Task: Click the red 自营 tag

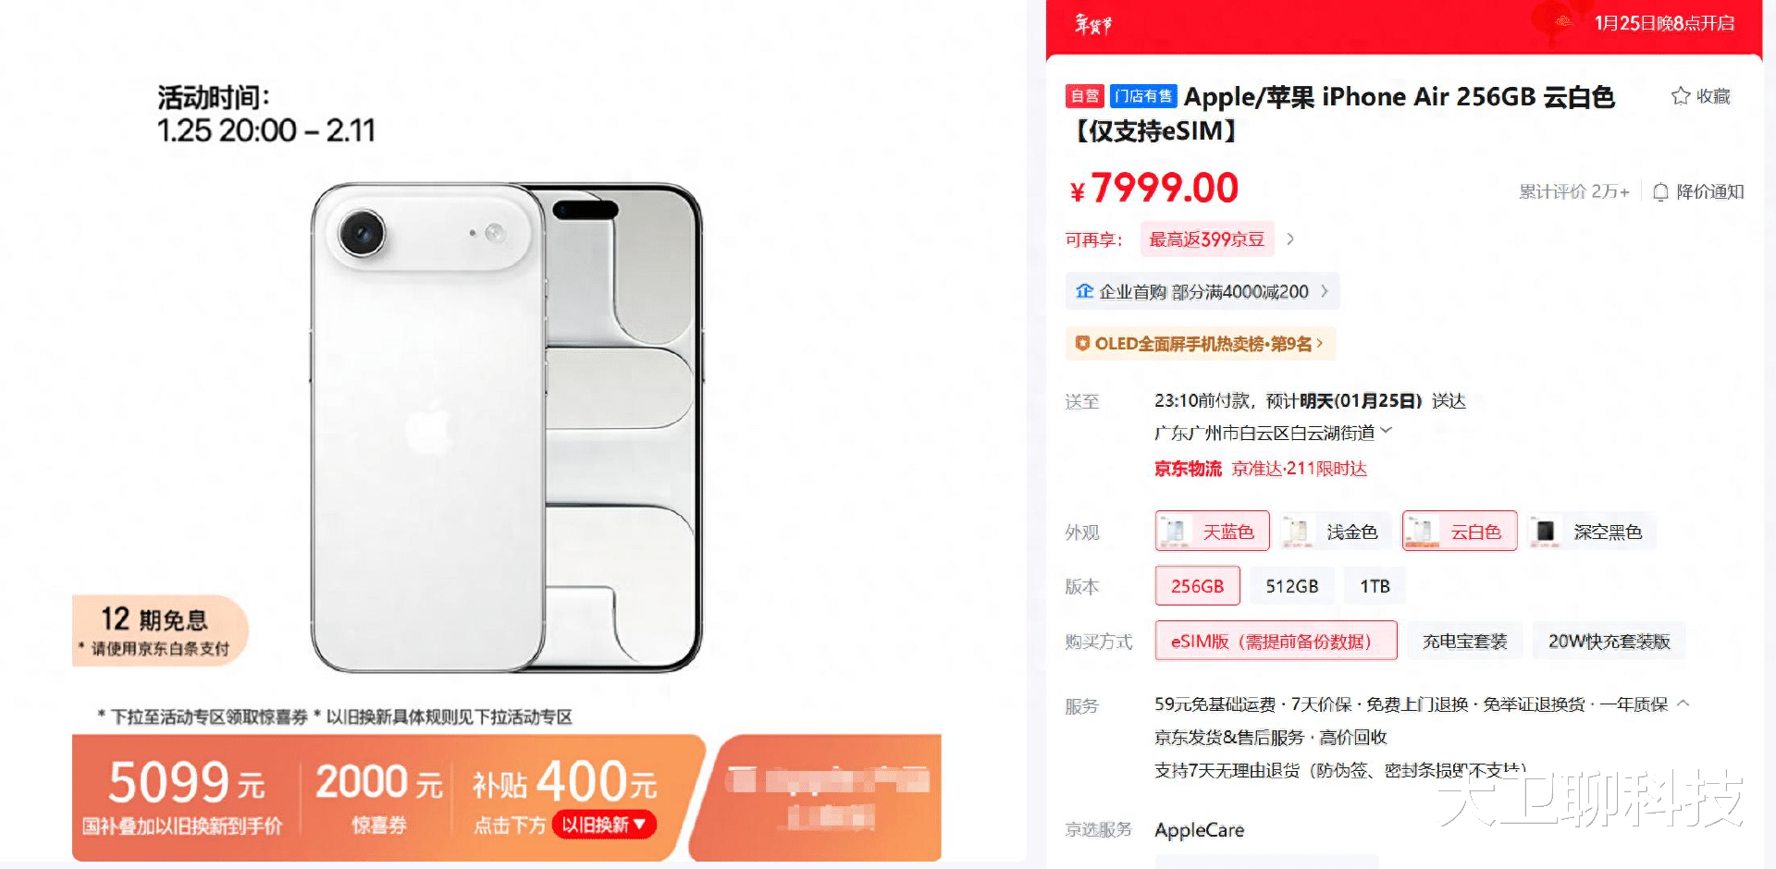Action: click(x=1085, y=96)
